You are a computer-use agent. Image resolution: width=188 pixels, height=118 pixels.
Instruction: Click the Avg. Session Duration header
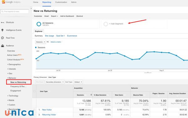[178, 94]
